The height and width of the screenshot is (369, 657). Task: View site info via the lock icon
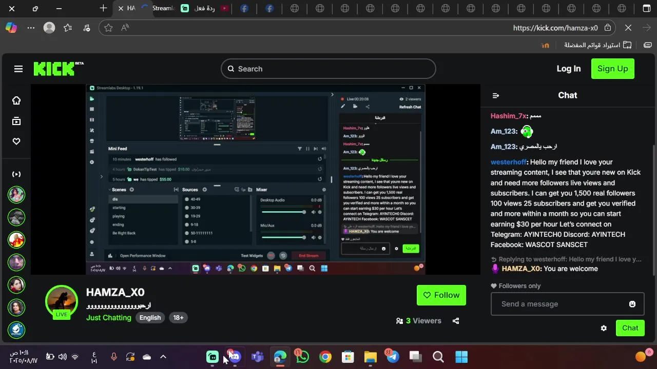click(608, 28)
